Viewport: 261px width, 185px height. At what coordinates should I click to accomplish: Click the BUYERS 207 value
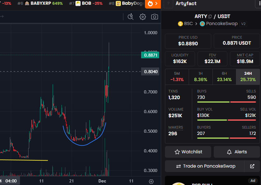(201, 133)
